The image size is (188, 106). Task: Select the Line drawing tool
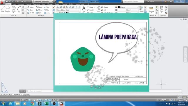[x=3, y=9]
